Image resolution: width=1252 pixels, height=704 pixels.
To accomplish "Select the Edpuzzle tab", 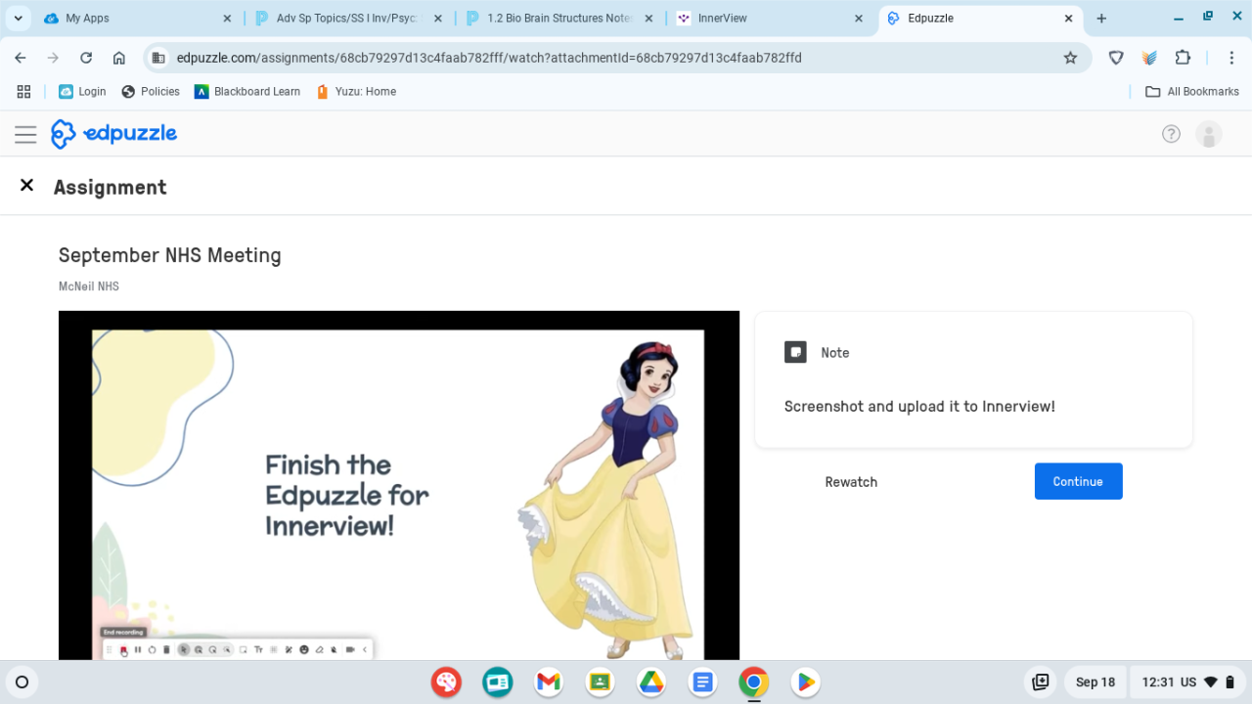I will click(x=981, y=18).
